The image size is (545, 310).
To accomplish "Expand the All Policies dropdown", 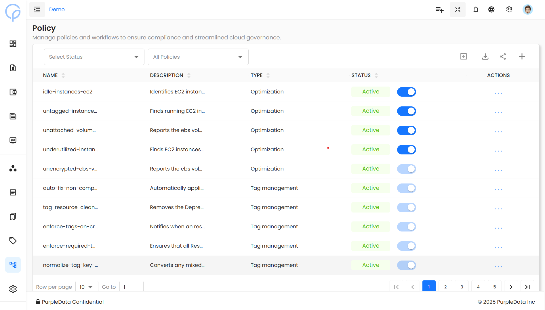I will [x=198, y=57].
